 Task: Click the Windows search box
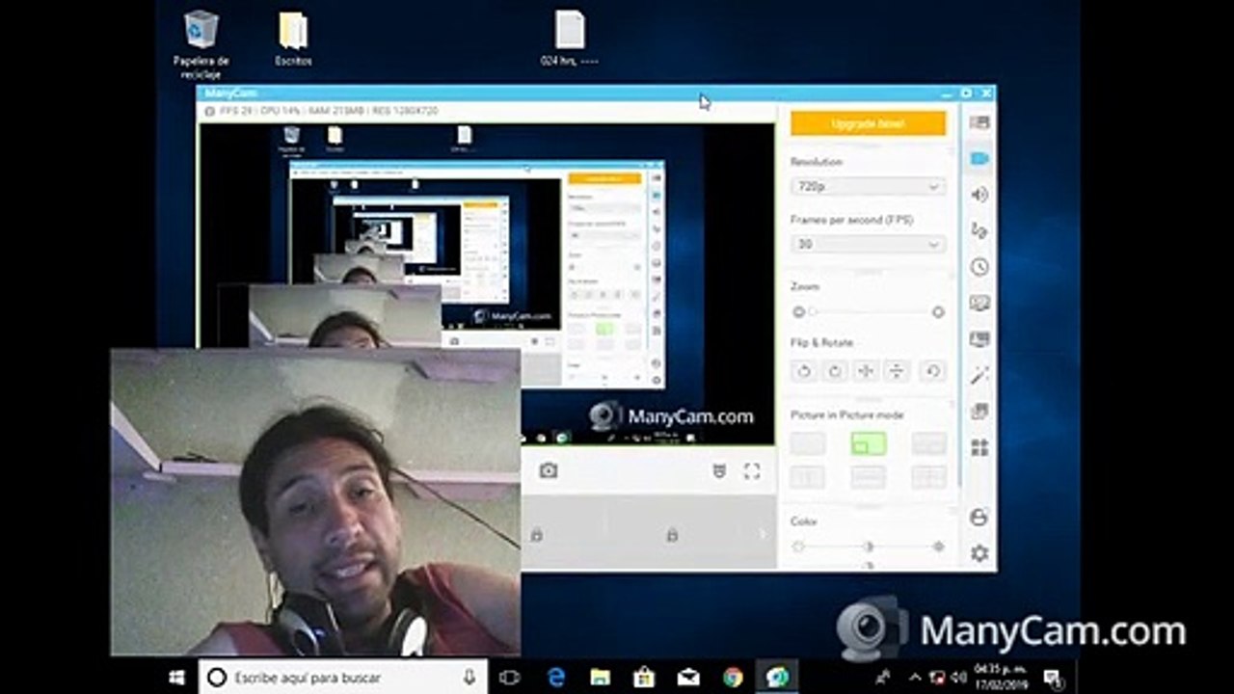[342, 678]
